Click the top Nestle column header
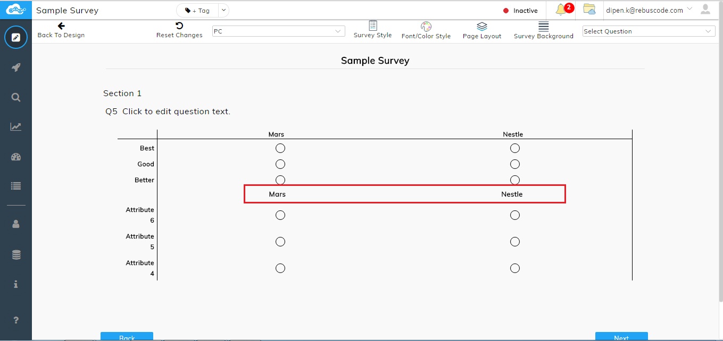The width and height of the screenshot is (723, 341). [513, 134]
